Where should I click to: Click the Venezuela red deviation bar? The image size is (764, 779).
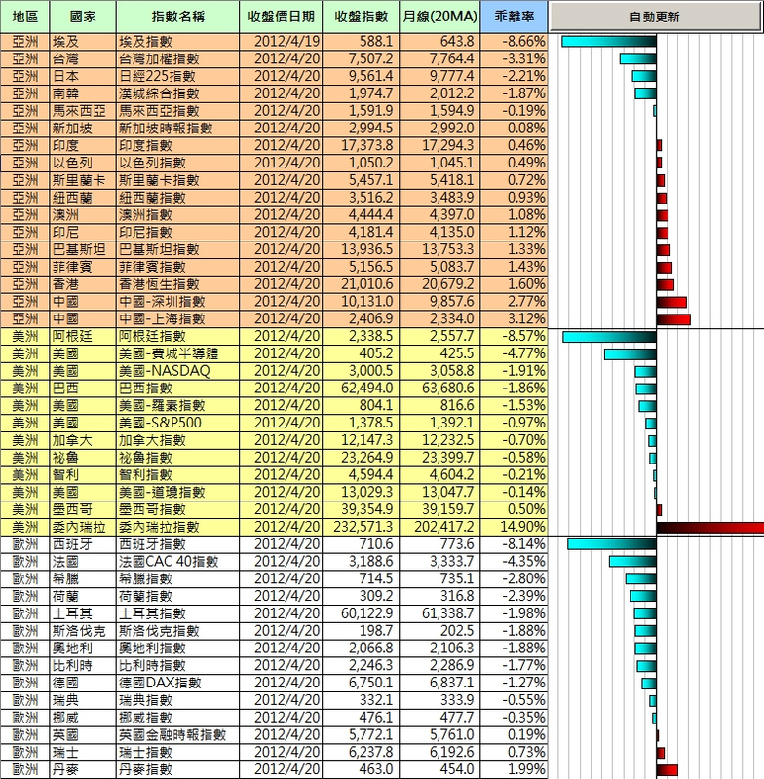point(709,527)
